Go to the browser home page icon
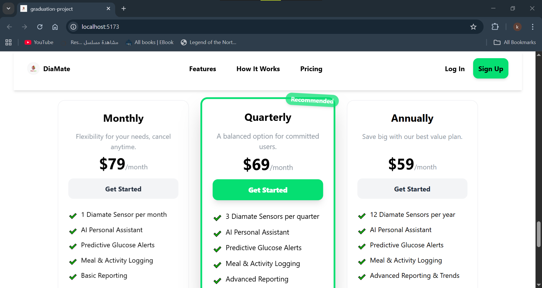Screen dimensions: 542x288 (x=55, y=27)
